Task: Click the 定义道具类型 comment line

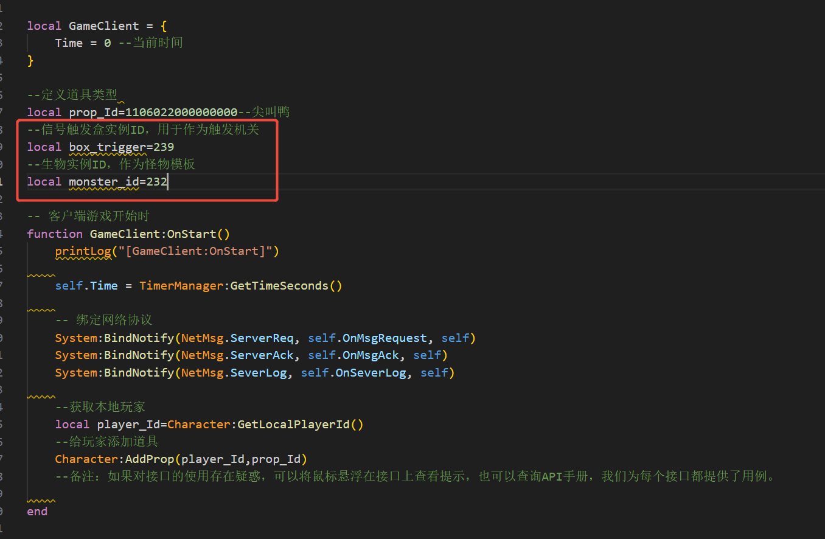Action: [x=72, y=96]
